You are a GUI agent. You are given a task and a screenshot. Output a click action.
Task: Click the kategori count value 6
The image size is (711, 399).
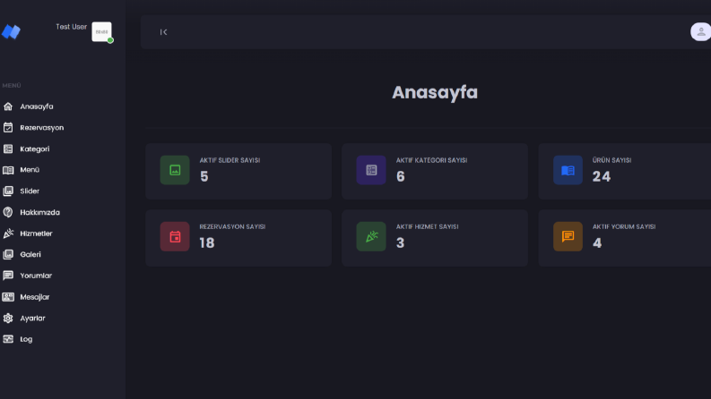(x=401, y=176)
